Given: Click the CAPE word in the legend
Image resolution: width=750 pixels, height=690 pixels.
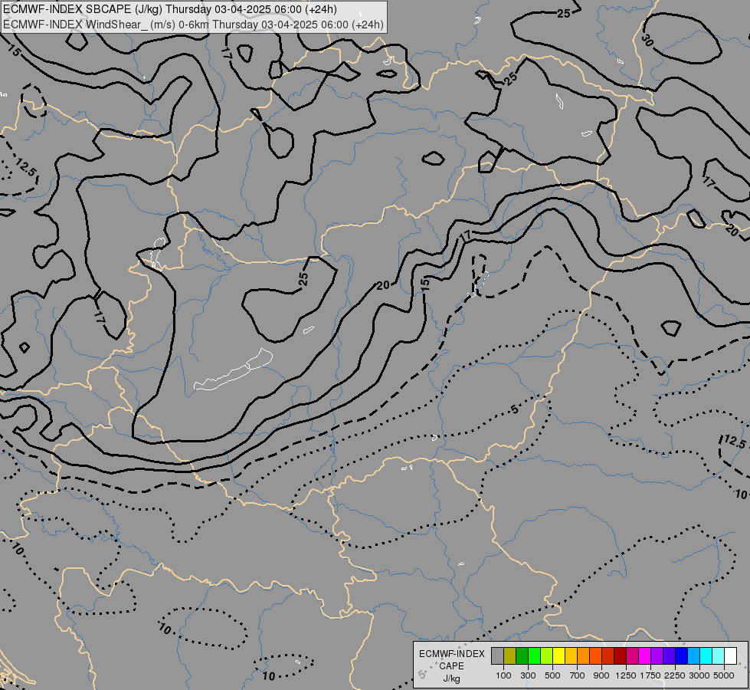Looking at the screenshot, I should 451,666.
